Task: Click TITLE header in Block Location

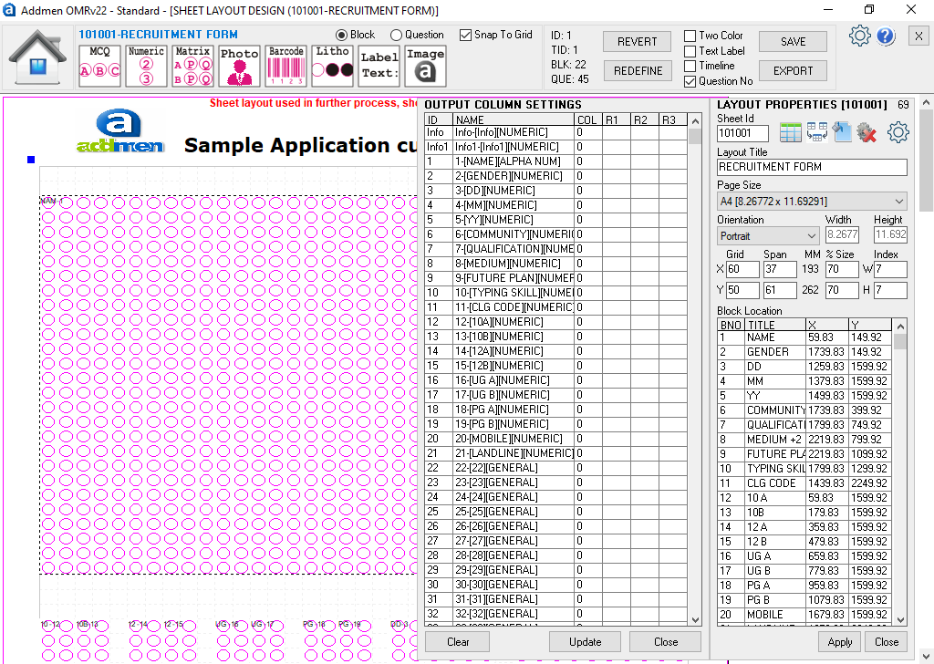Action: 775,325
